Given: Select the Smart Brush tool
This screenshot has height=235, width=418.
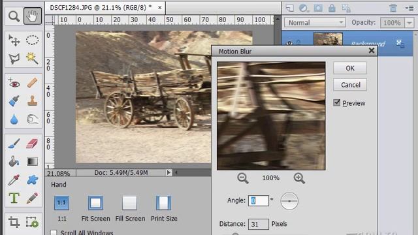Looking at the screenshot, I should (x=14, y=101).
